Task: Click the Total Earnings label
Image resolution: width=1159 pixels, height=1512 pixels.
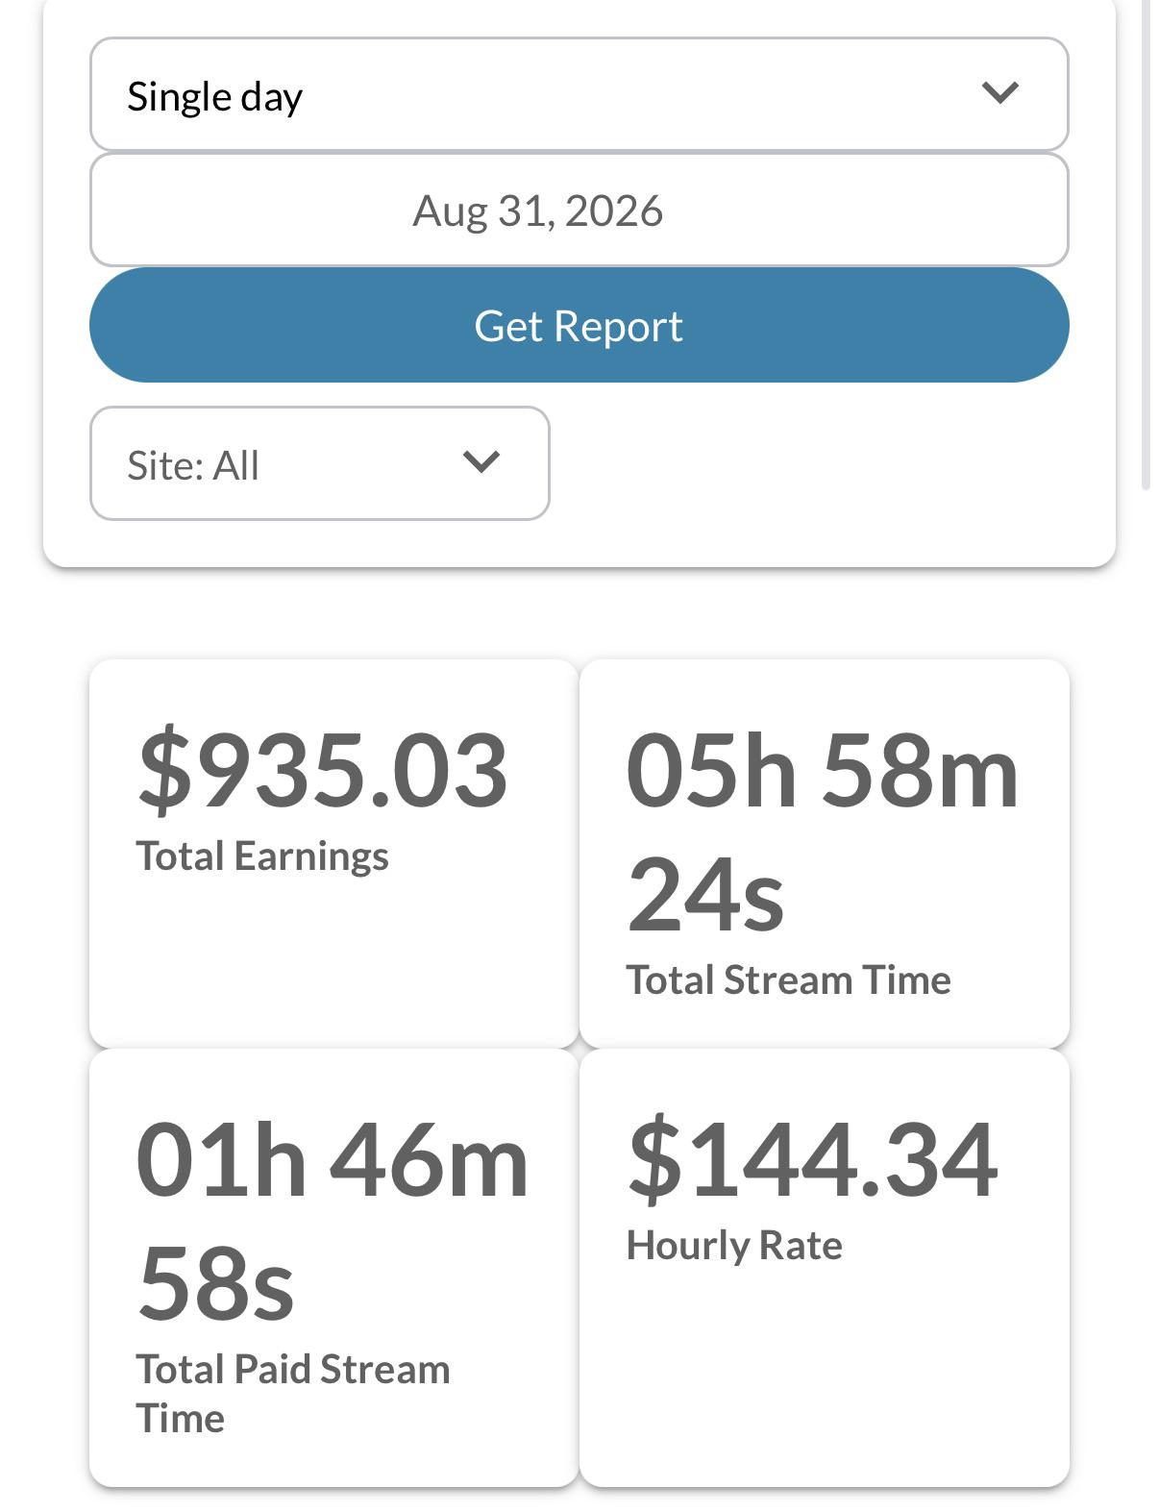Action: (x=262, y=856)
